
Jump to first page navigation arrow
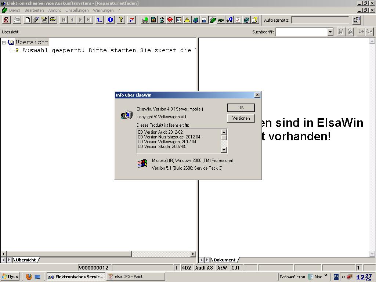(64, 20)
